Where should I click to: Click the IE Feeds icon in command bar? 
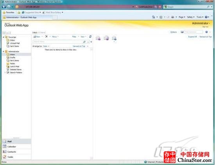tap(161, 17)
